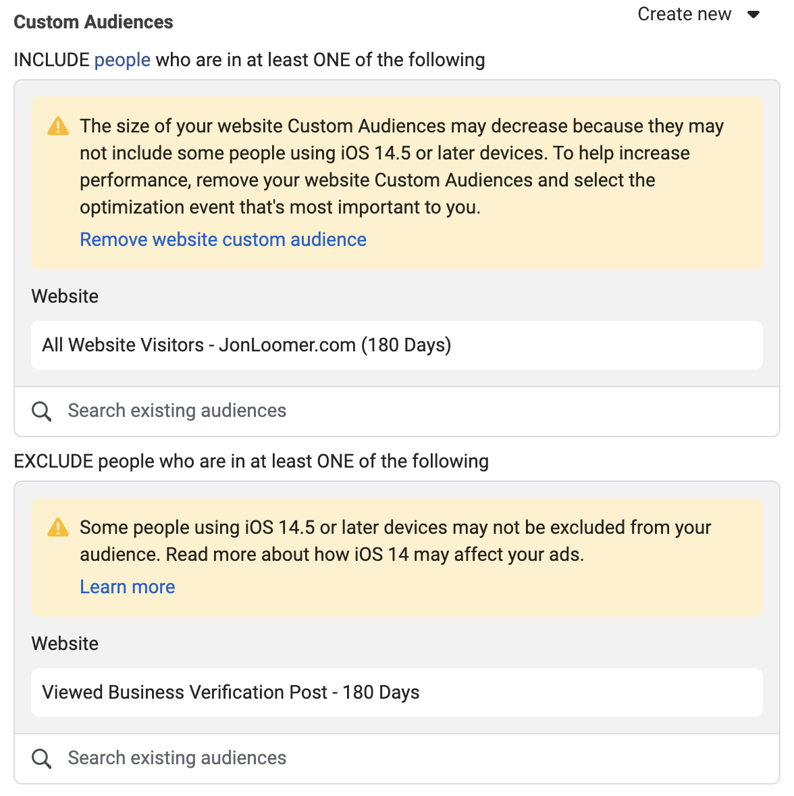
Task: Select Viewed Business Verification Post - 180 Days
Action: 397,693
